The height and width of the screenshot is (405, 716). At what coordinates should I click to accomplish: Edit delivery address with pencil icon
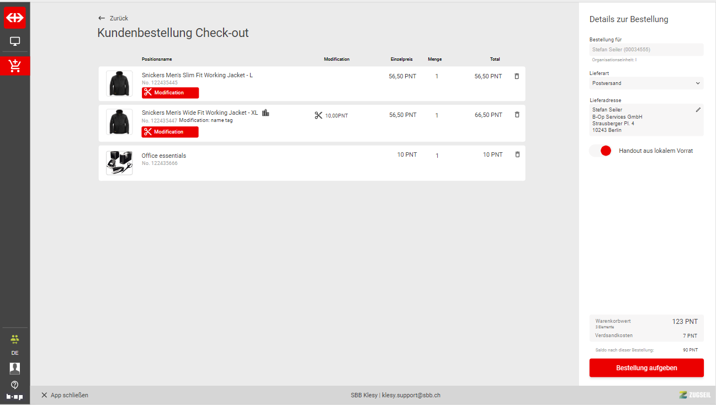click(x=698, y=110)
